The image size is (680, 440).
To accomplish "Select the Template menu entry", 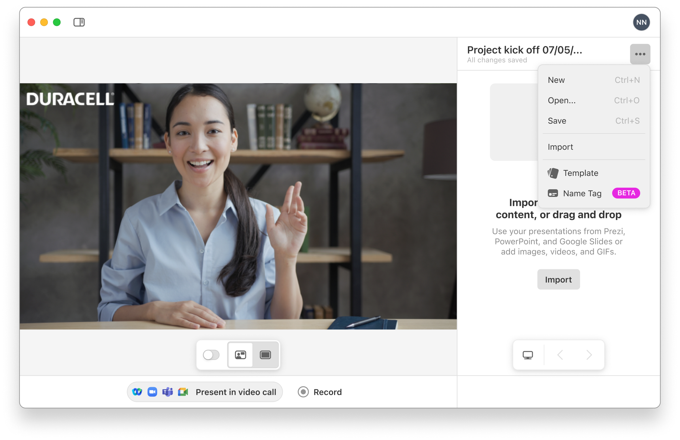I will pyautogui.click(x=580, y=173).
